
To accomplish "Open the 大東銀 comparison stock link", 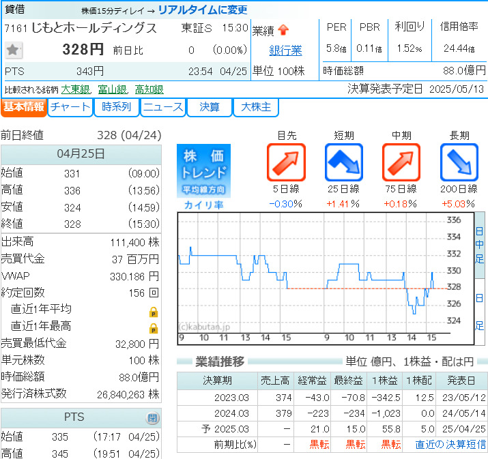I will 76,89.
